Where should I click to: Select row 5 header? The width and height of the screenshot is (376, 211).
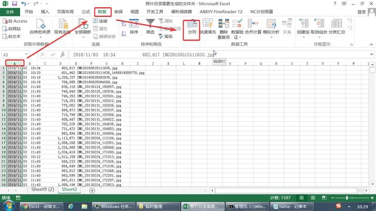coord(4,87)
